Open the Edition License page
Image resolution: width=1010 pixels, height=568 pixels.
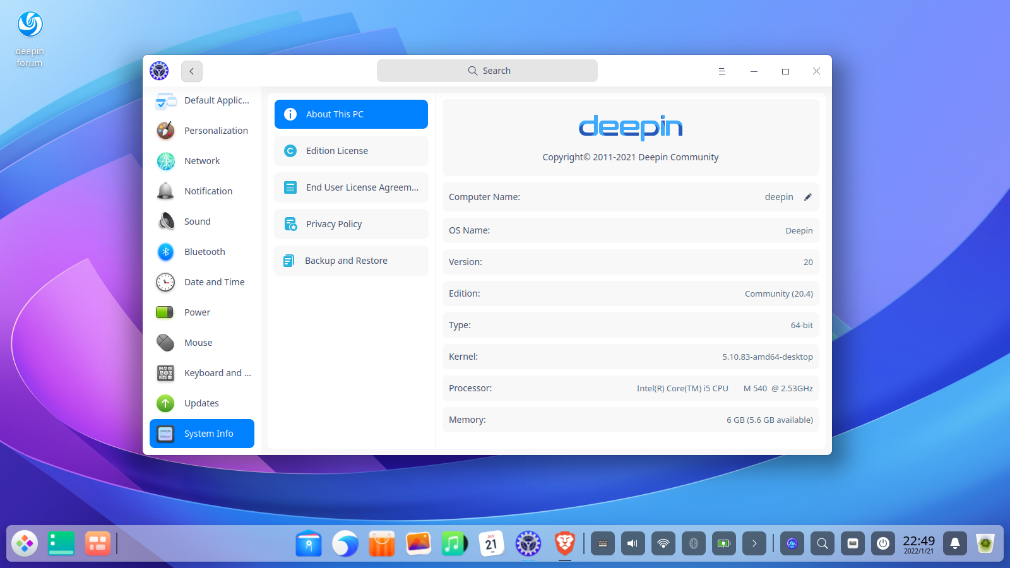pos(351,151)
